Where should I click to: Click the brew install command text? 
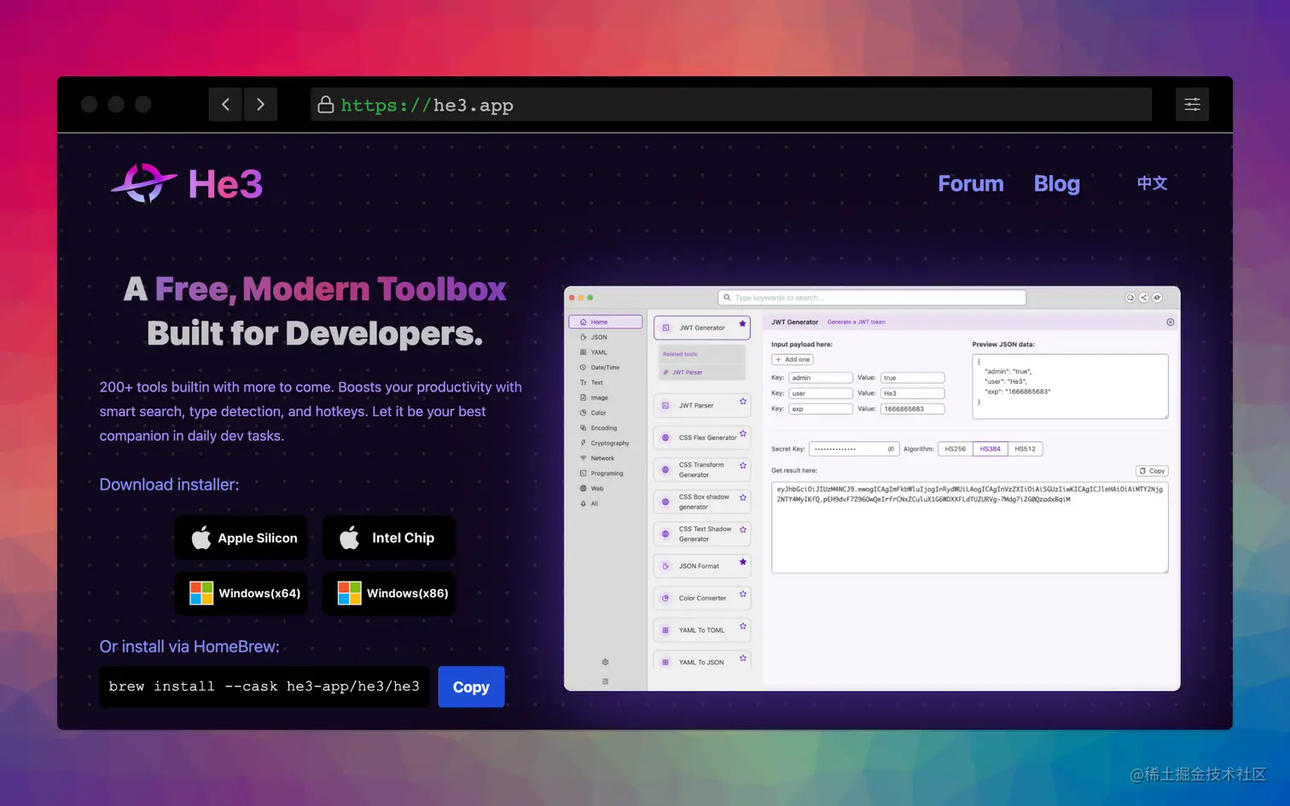264,687
